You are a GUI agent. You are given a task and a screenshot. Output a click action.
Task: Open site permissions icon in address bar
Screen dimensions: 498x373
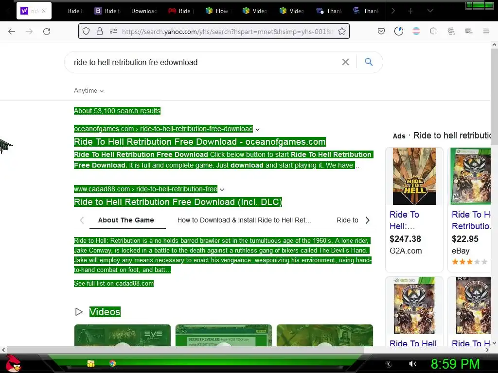[x=113, y=31]
